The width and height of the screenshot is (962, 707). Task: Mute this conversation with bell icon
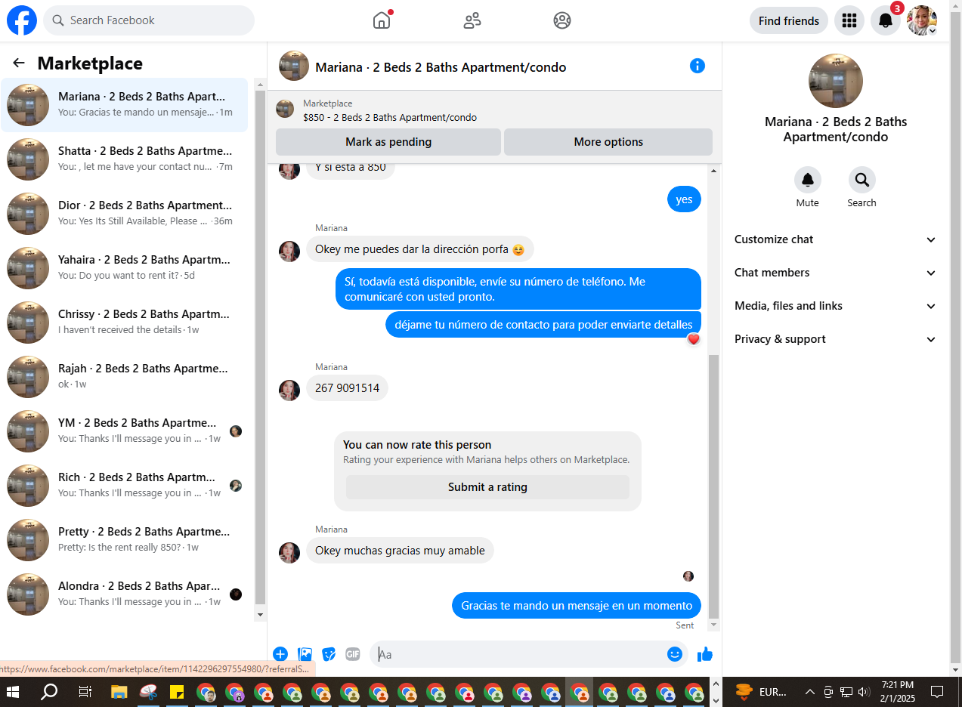point(808,180)
